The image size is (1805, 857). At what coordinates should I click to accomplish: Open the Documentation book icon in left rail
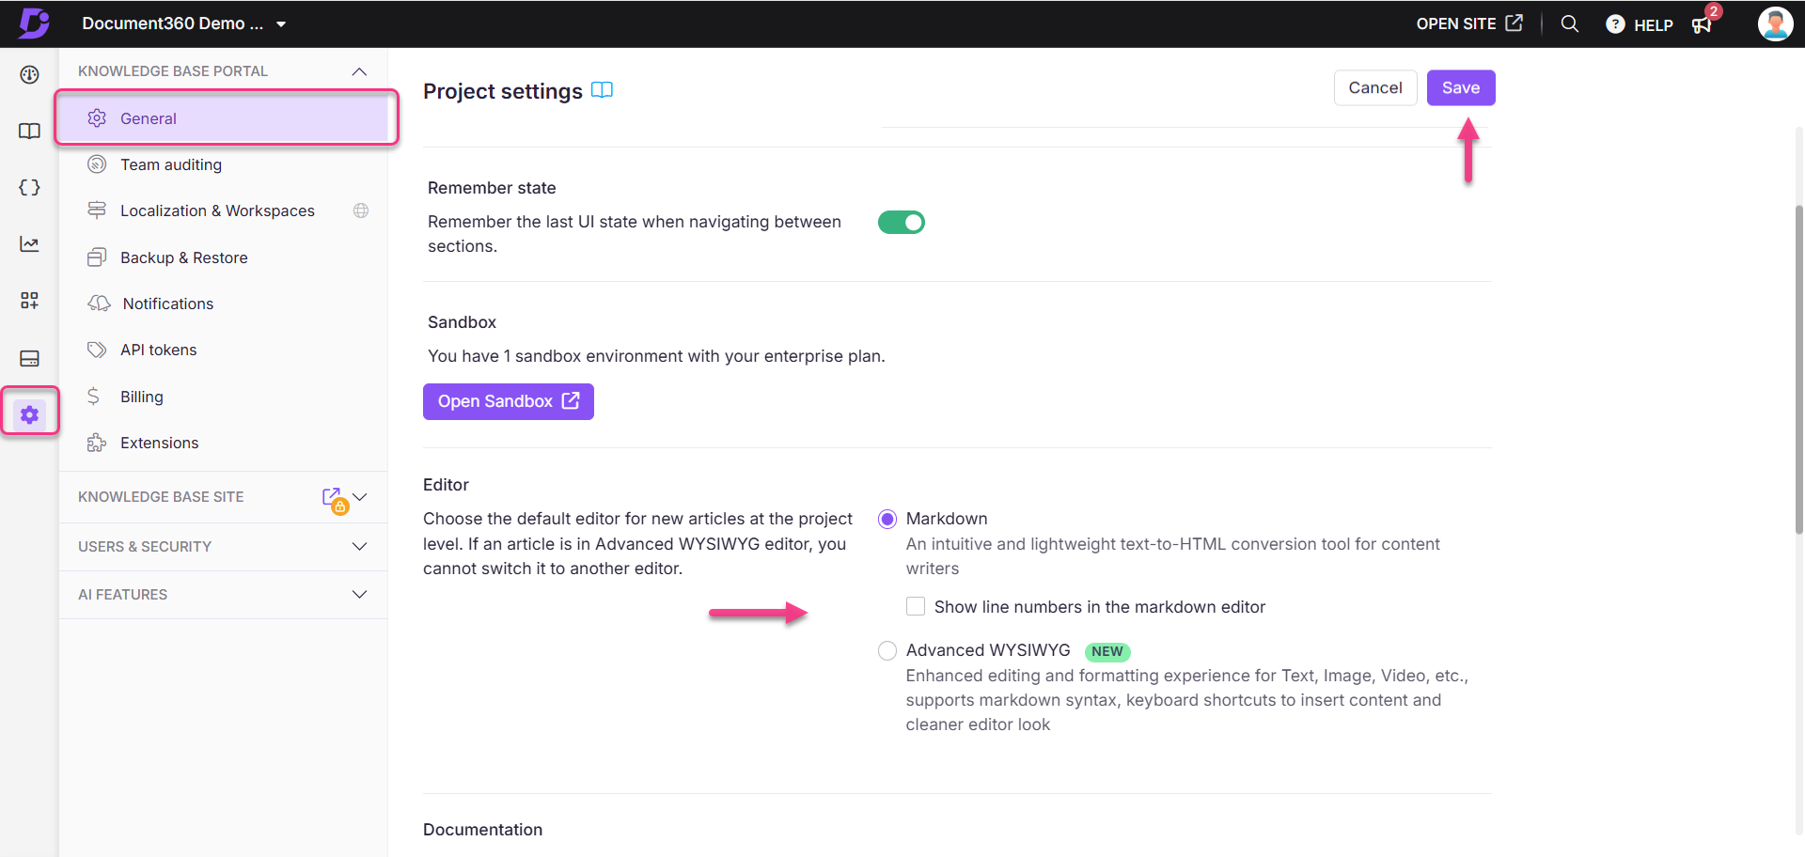coord(29,132)
